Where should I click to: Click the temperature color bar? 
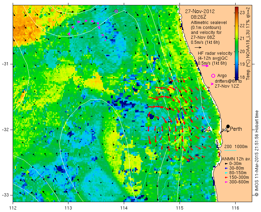tap(237, 43)
